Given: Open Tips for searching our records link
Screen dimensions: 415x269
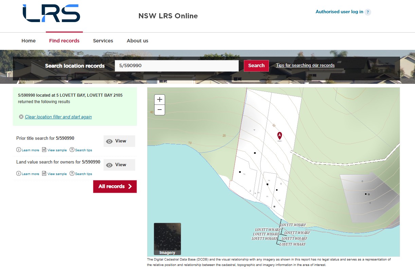Looking at the screenshot, I should click(305, 65).
